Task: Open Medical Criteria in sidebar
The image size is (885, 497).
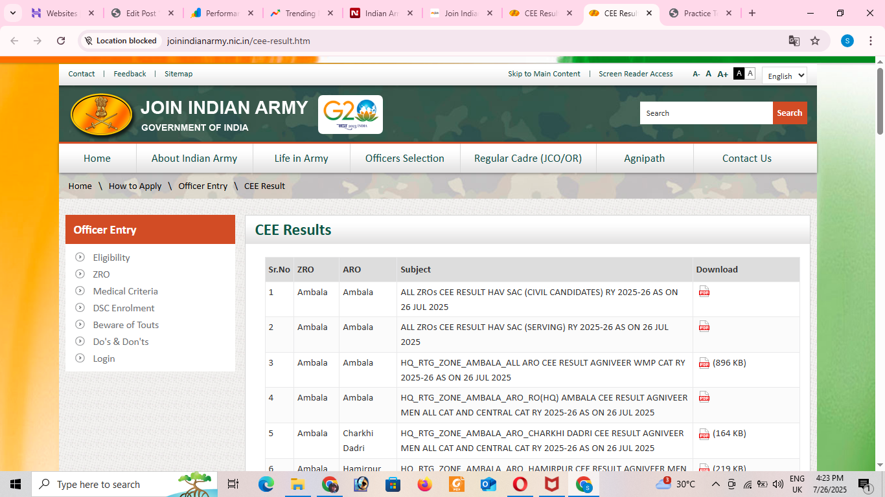Action: [125, 291]
